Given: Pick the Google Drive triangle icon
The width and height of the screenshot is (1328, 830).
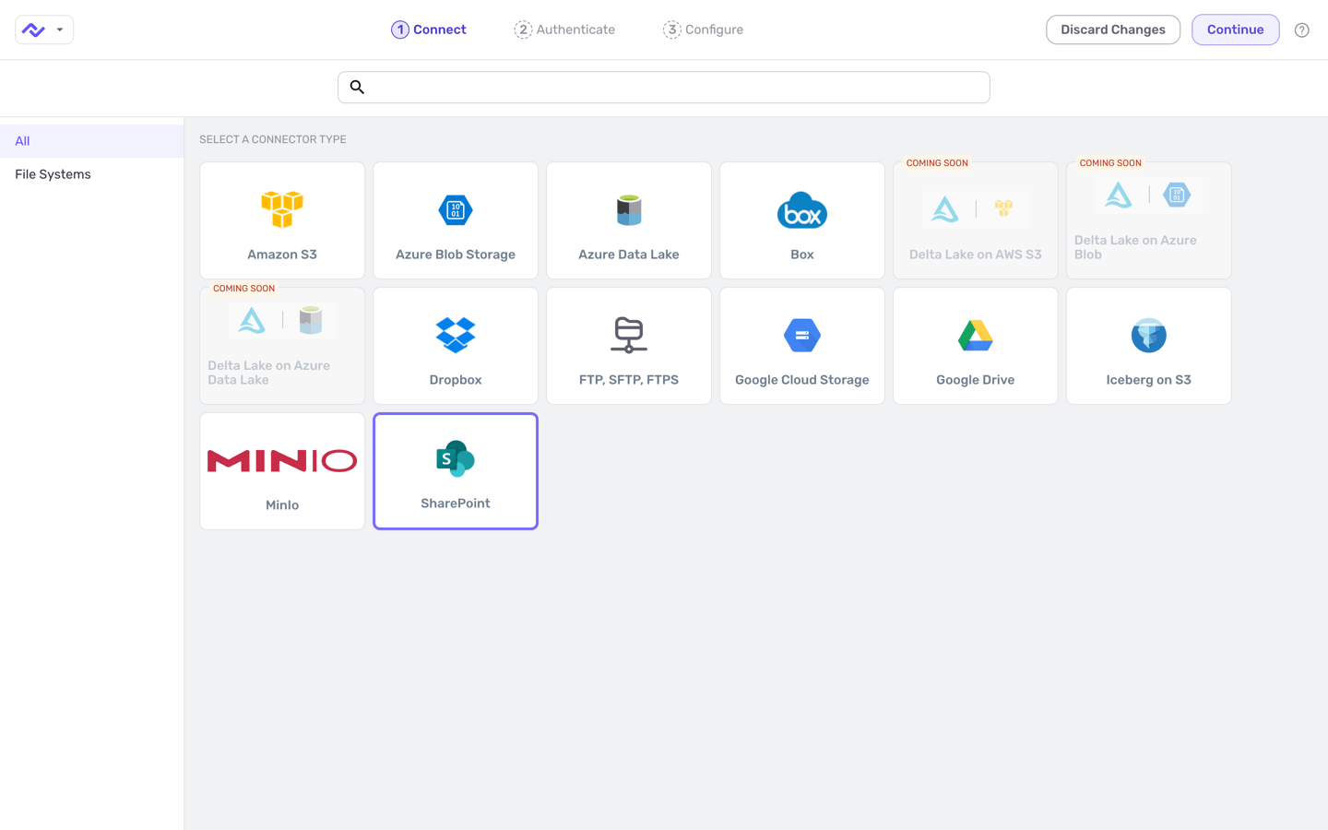Looking at the screenshot, I should click(x=976, y=335).
